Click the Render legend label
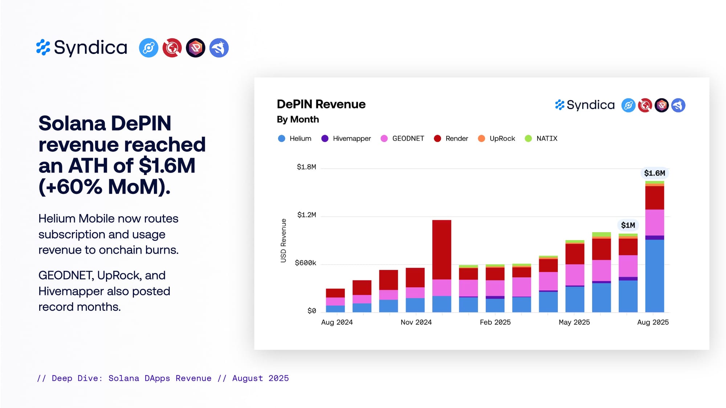The height and width of the screenshot is (408, 726). point(457,139)
